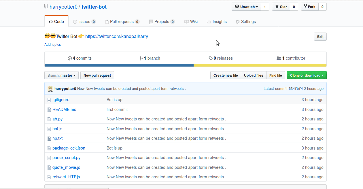This screenshot has width=363, height=189.
Task: Expand the Branch: master selector
Action: (61, 75)
